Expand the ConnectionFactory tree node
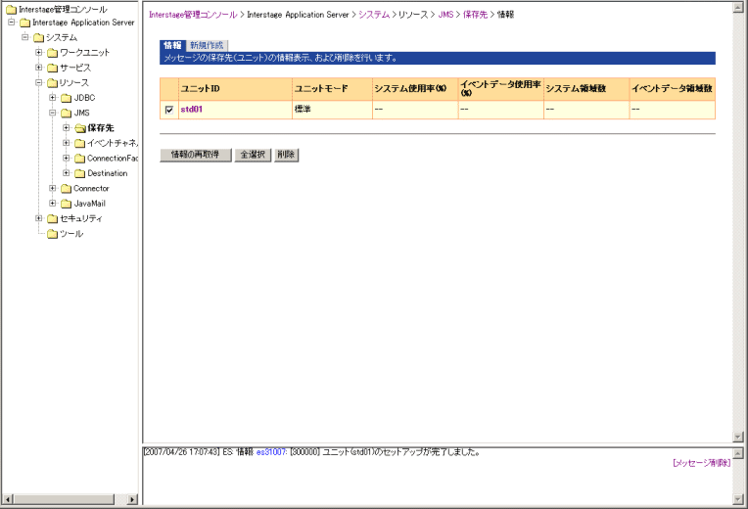Image resolution: width=748 pixels, height=509 pixels. click(x=67, y=158)
